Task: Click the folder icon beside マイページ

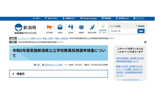Action: tap(134, 18)
